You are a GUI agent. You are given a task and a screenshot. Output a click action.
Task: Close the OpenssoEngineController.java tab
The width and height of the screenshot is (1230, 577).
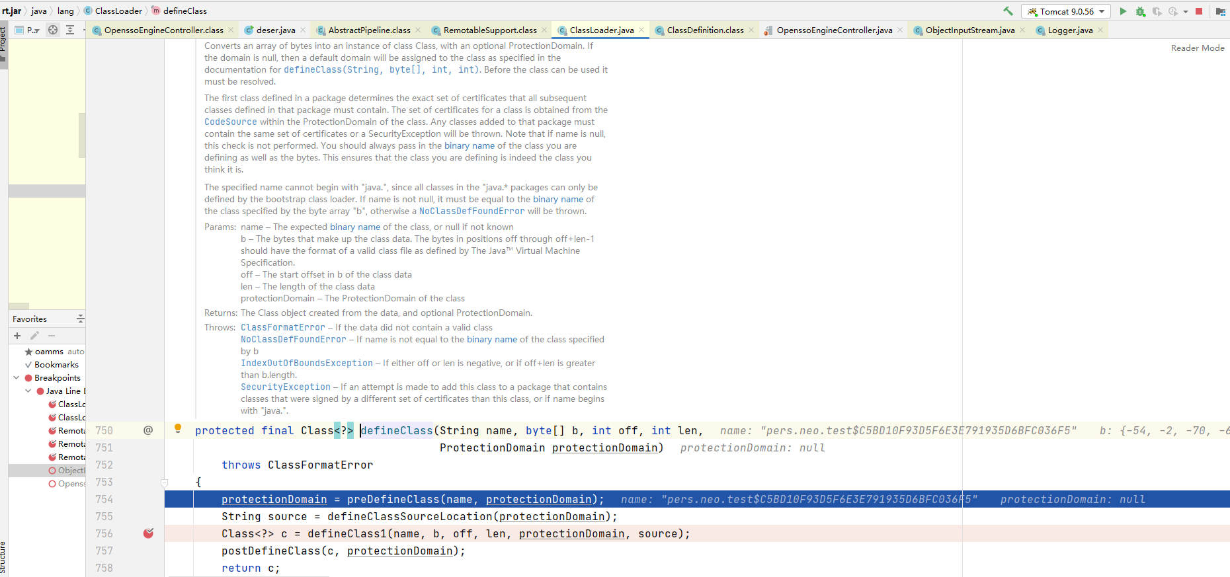coord(900,30)
